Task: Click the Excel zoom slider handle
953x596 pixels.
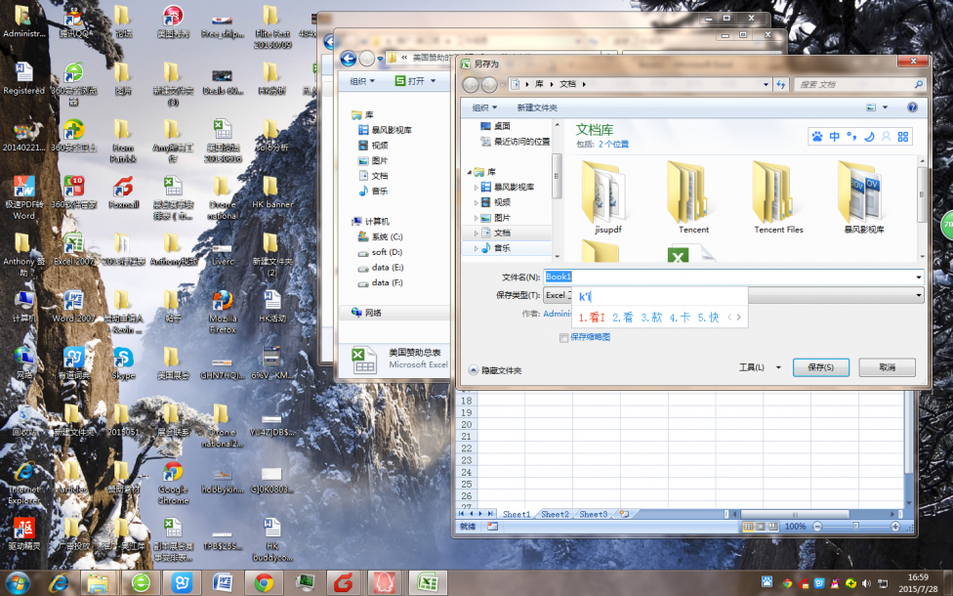Action: pos(855,527)
